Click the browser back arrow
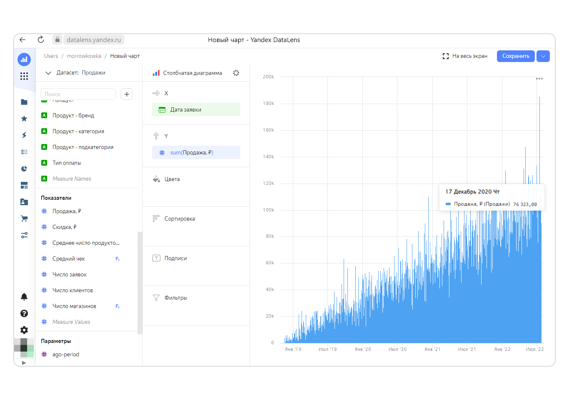Screen dimensions: 569x400 [x=22, y=40]
